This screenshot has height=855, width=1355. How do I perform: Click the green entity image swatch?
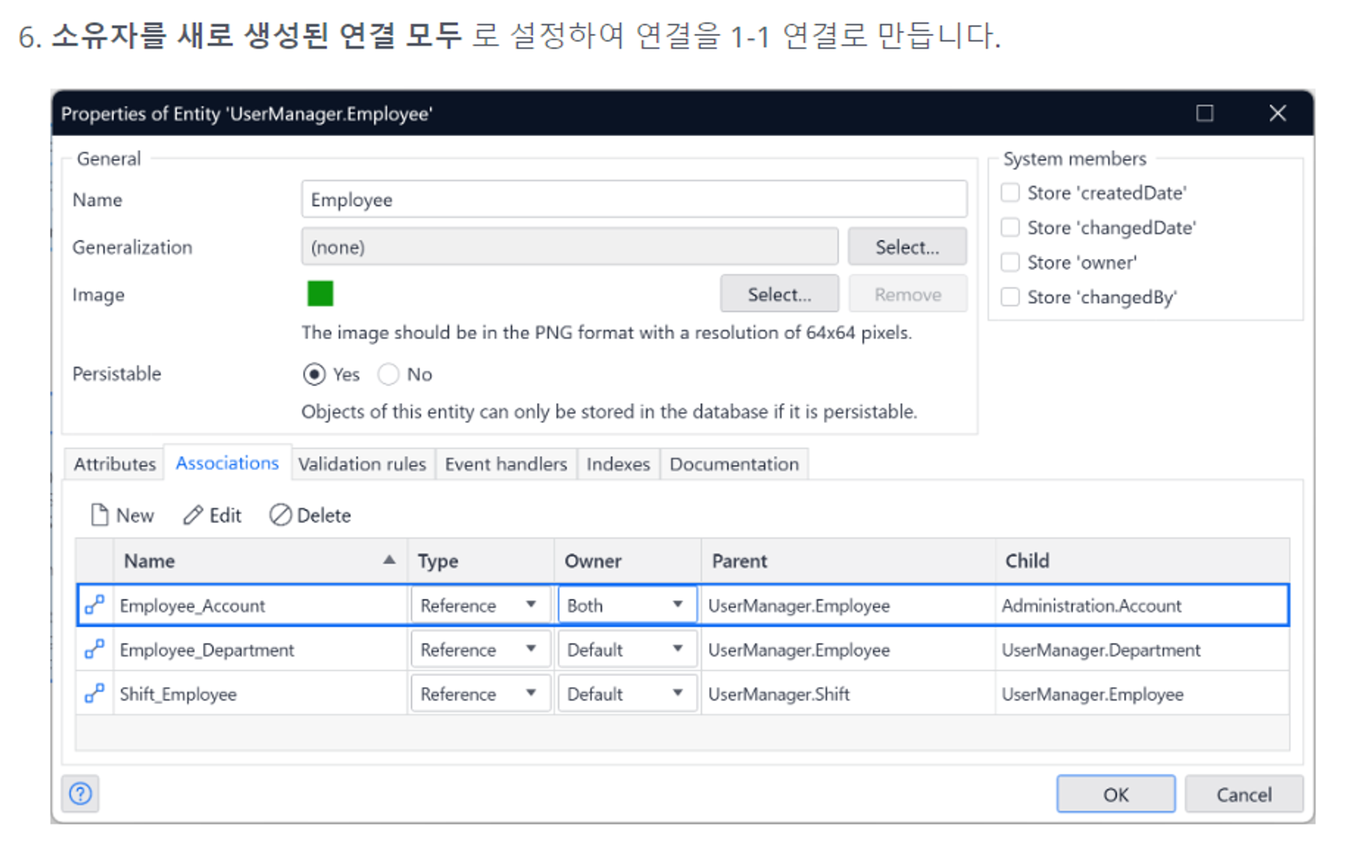[x=320, y=294]
